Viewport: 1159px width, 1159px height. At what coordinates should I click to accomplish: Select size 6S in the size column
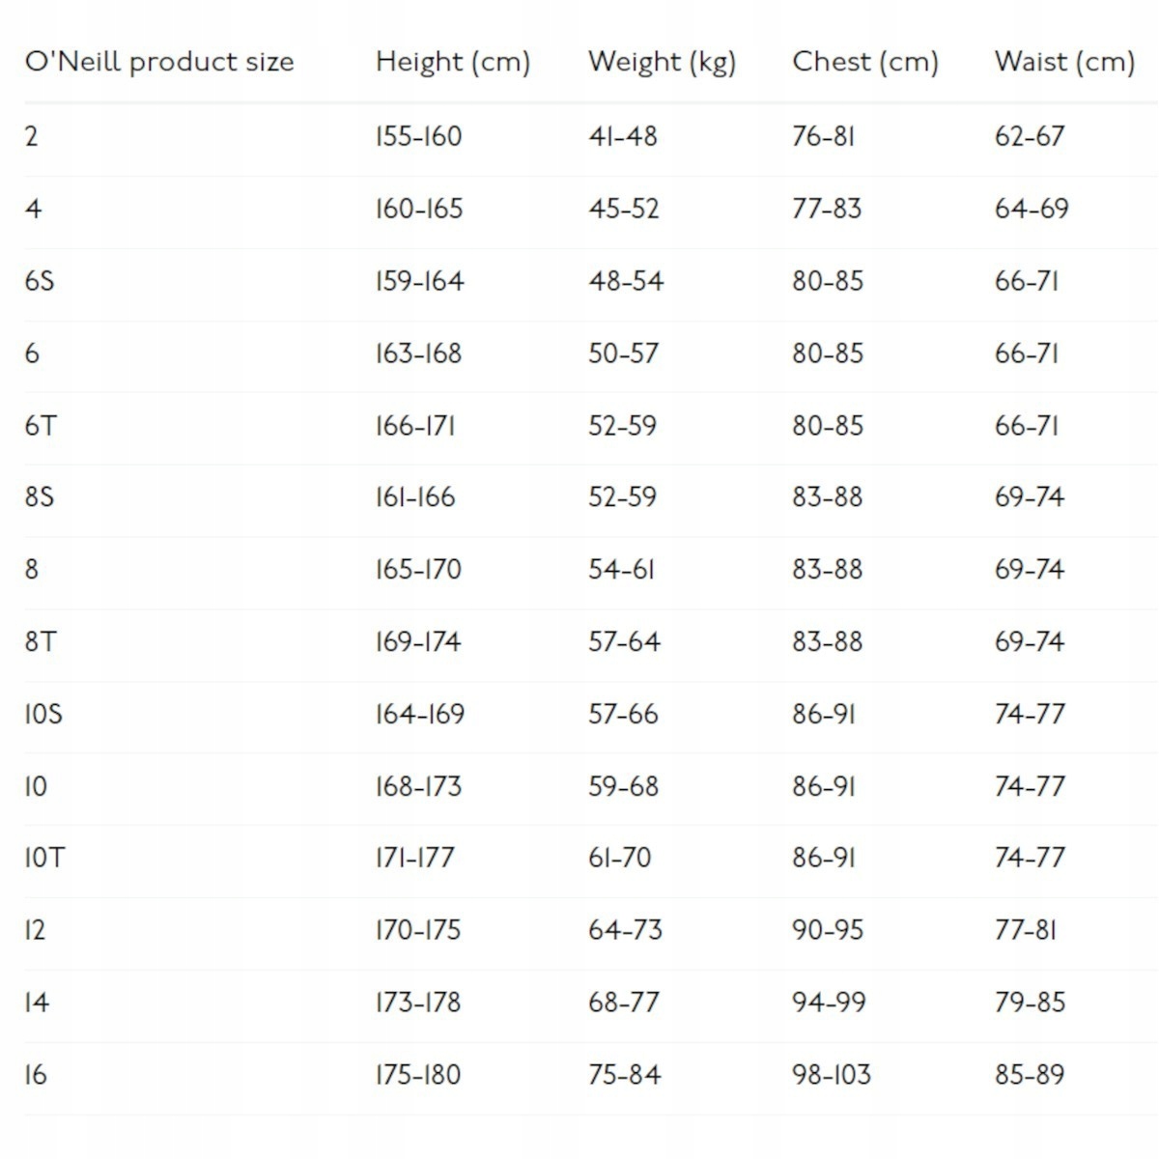pos(40,281)
